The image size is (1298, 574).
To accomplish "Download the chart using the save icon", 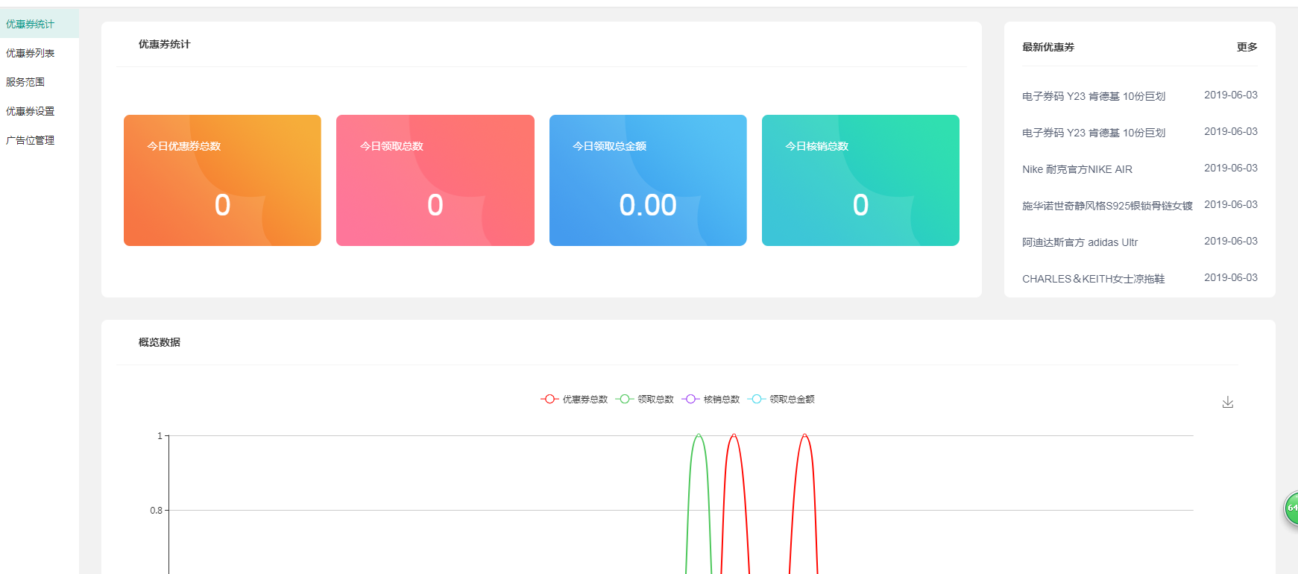I will [x=1227, y=403].
